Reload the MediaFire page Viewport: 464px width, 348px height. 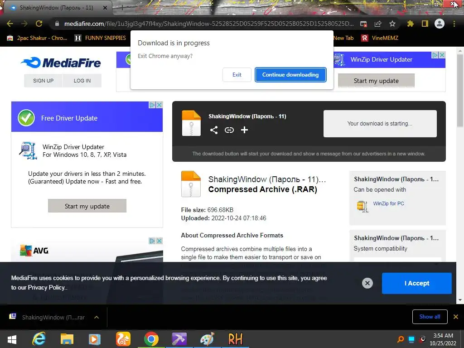(x=39, y=24)
